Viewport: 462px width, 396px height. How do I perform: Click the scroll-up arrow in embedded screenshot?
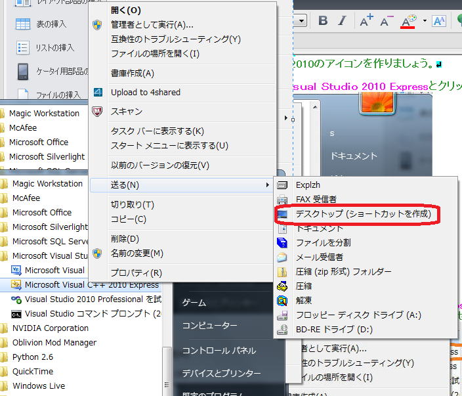point(315,107)
